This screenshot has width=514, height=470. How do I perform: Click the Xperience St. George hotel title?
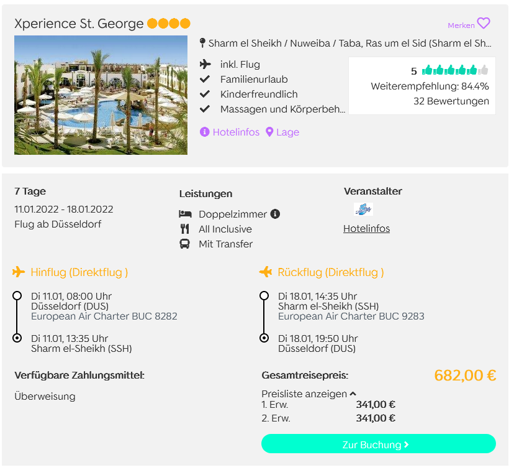(x=79, y=24)
